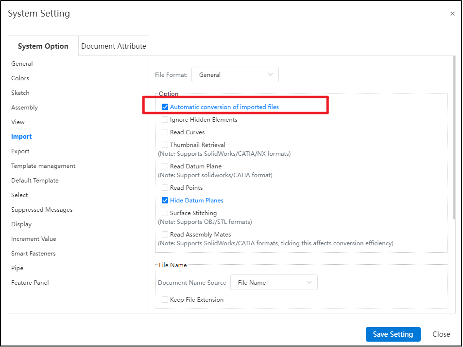Open the General settings category
This screenshot has width=463, height=347.
[x=22, y=64]
